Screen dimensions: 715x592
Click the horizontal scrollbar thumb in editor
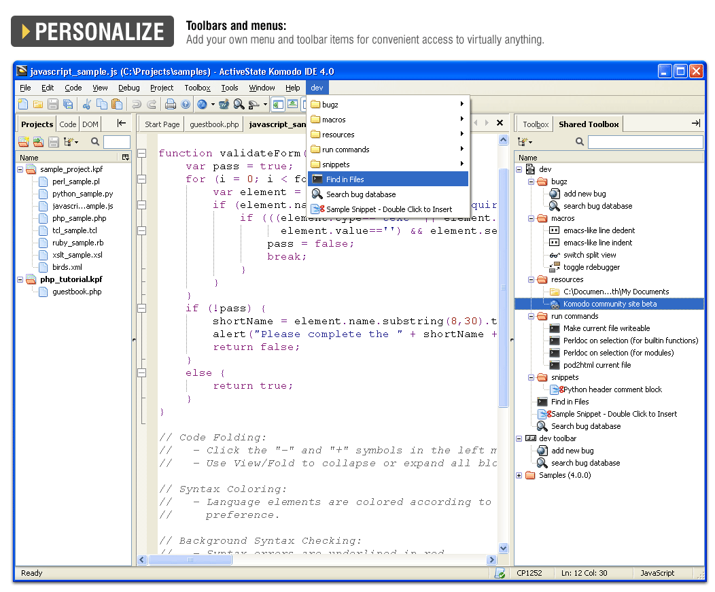pos(190,559)
